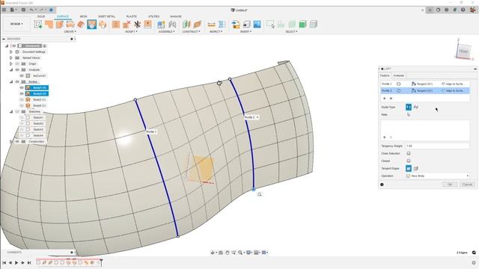Select the Profile 1 row in Loft dialog
This screenshot has width=479, height=269.
tap(425, 84)
